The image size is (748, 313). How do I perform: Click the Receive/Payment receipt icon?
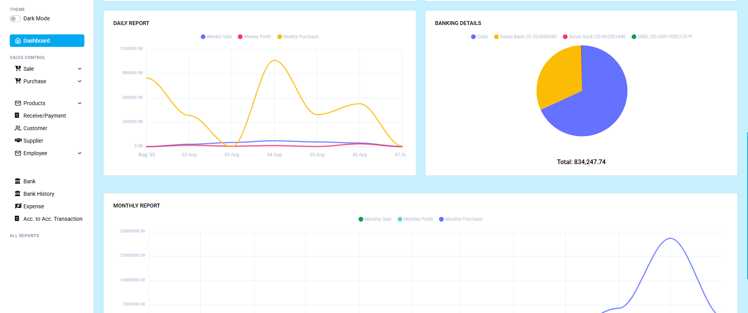click(17, 116)
